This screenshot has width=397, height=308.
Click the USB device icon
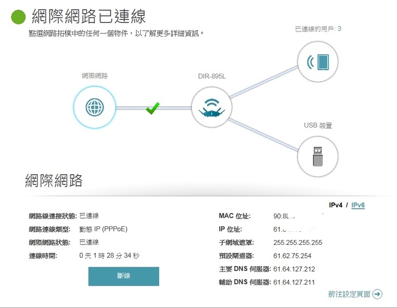point(318,156)
